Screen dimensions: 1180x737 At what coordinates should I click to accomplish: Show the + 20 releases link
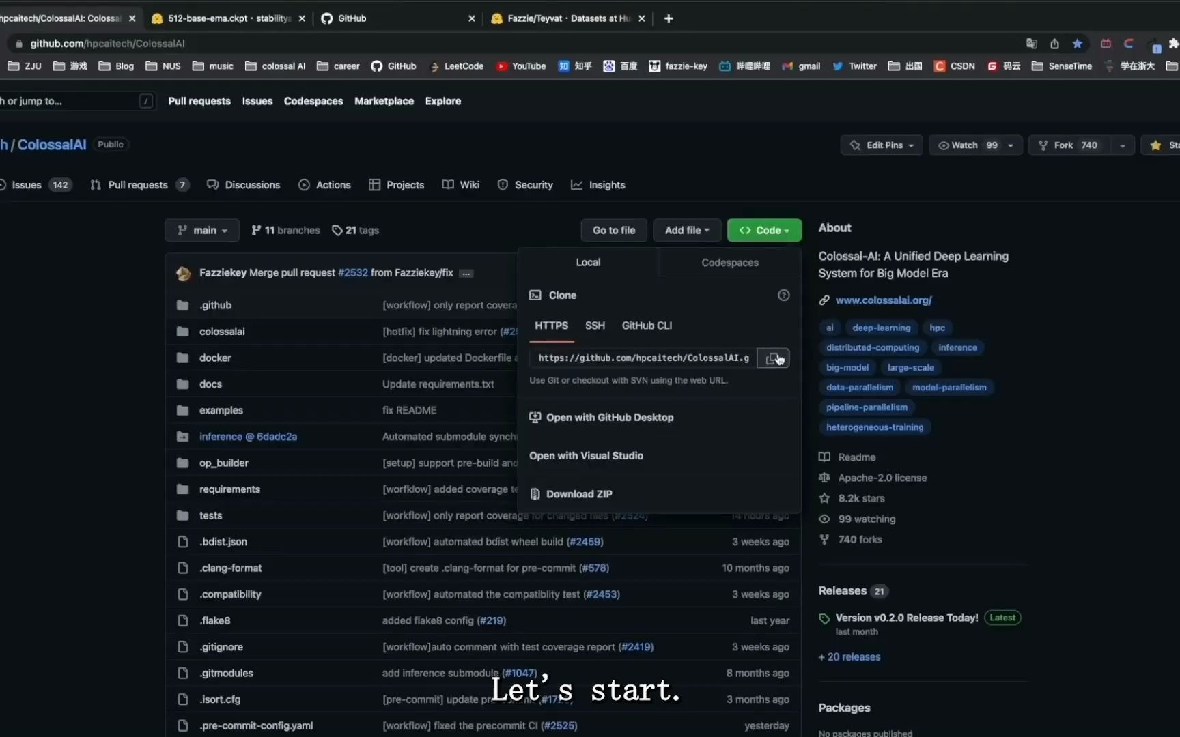point(849,657)
